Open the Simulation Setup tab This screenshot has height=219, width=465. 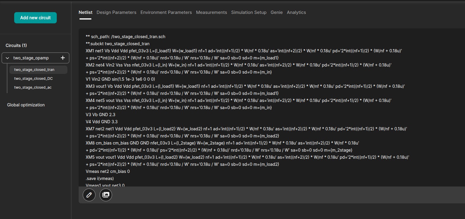(x=249, y=12)
